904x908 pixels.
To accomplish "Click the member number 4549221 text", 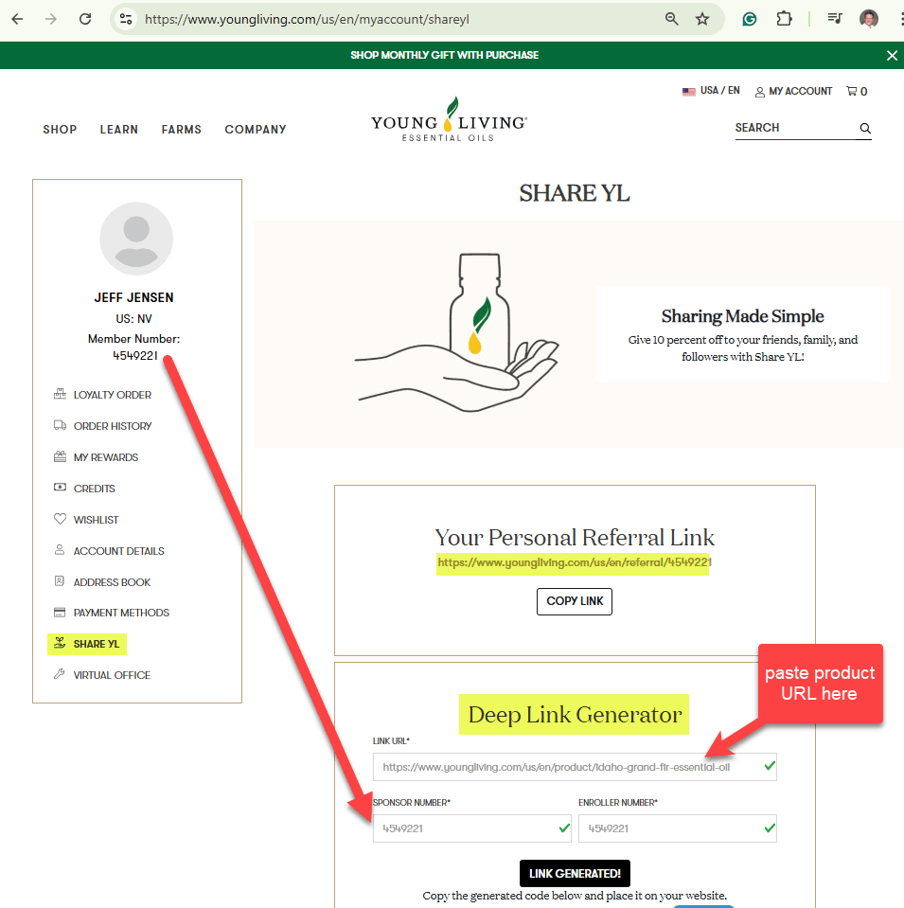I will click(135, 356).
